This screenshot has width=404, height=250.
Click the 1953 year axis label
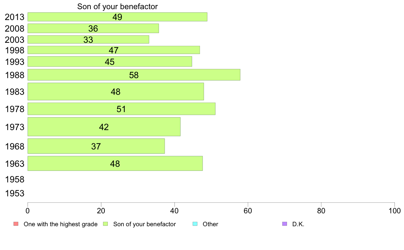coord(15,193)
